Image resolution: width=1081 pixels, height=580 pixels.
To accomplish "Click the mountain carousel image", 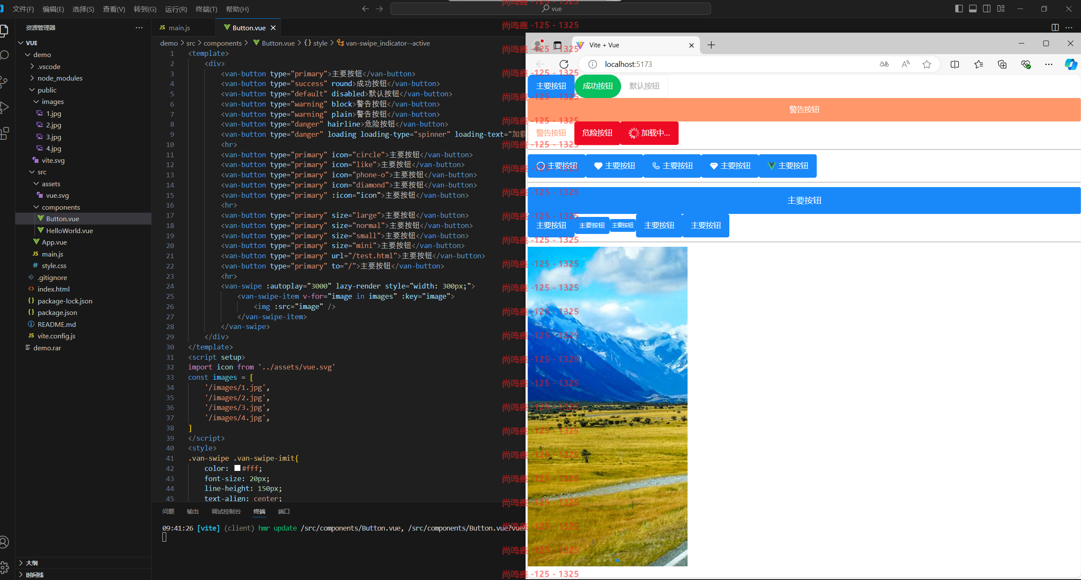I will coord(607,407).
